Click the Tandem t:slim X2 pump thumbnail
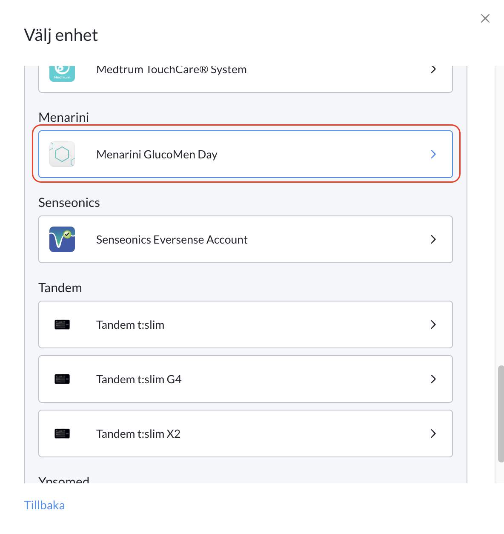504x534 pixels. (62, 434)
